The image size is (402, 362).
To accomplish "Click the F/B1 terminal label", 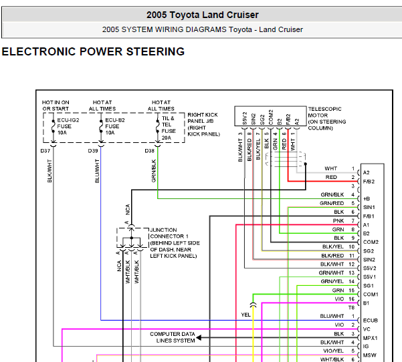I will [369, 216].
